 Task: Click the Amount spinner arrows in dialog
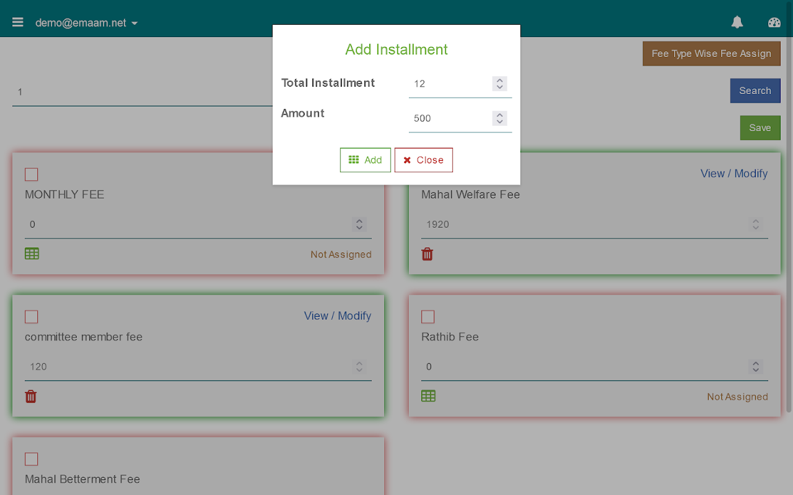pyautogui.click(x=500, y=118)
